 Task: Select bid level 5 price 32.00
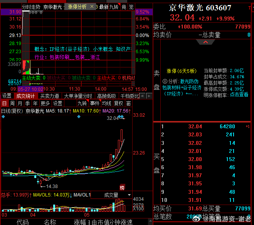tap(195, 159)
